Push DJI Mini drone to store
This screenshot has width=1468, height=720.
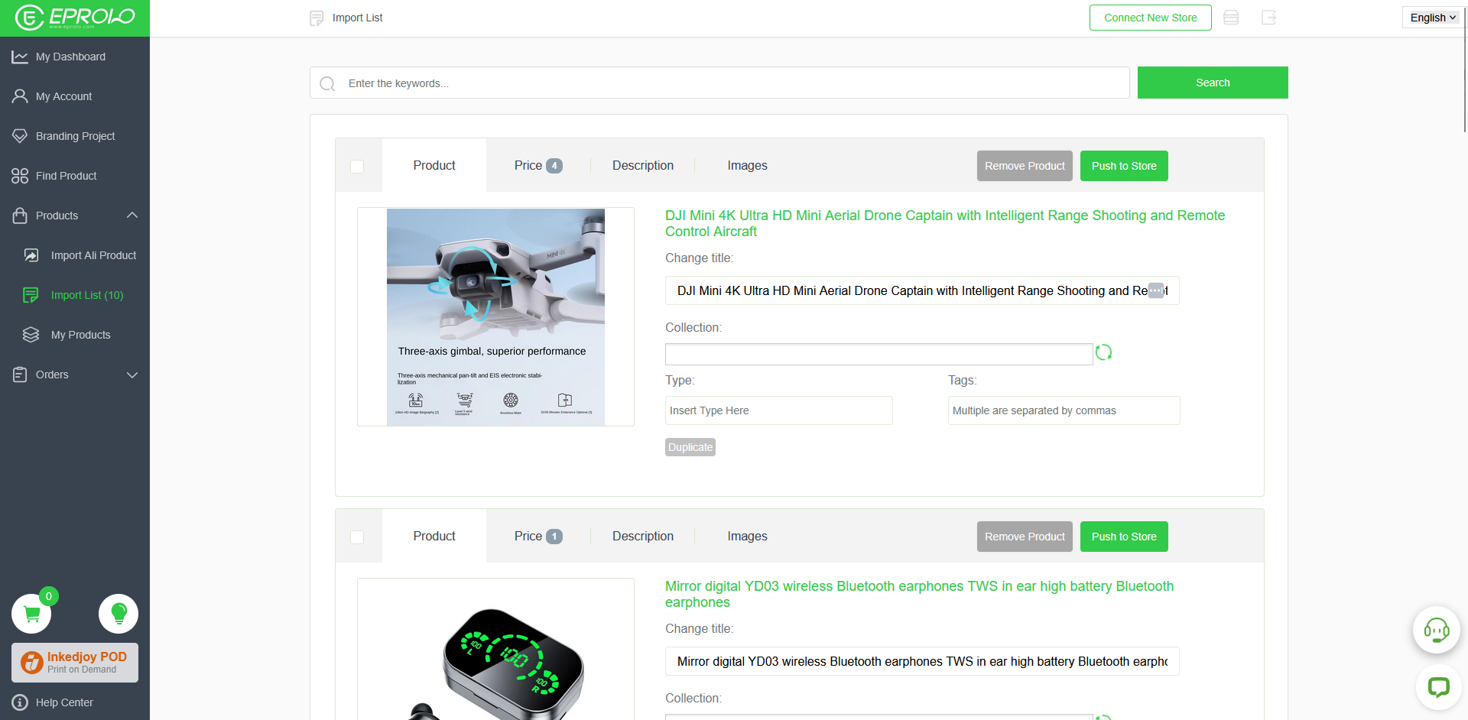1124,166
